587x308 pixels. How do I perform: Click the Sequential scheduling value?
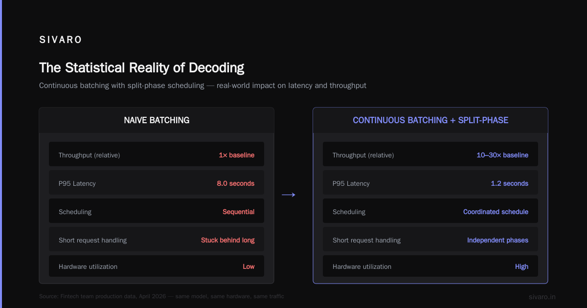coord(239,212)
